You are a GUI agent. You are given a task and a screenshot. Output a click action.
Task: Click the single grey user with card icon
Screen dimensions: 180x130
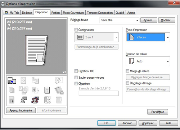click(24, 100)
